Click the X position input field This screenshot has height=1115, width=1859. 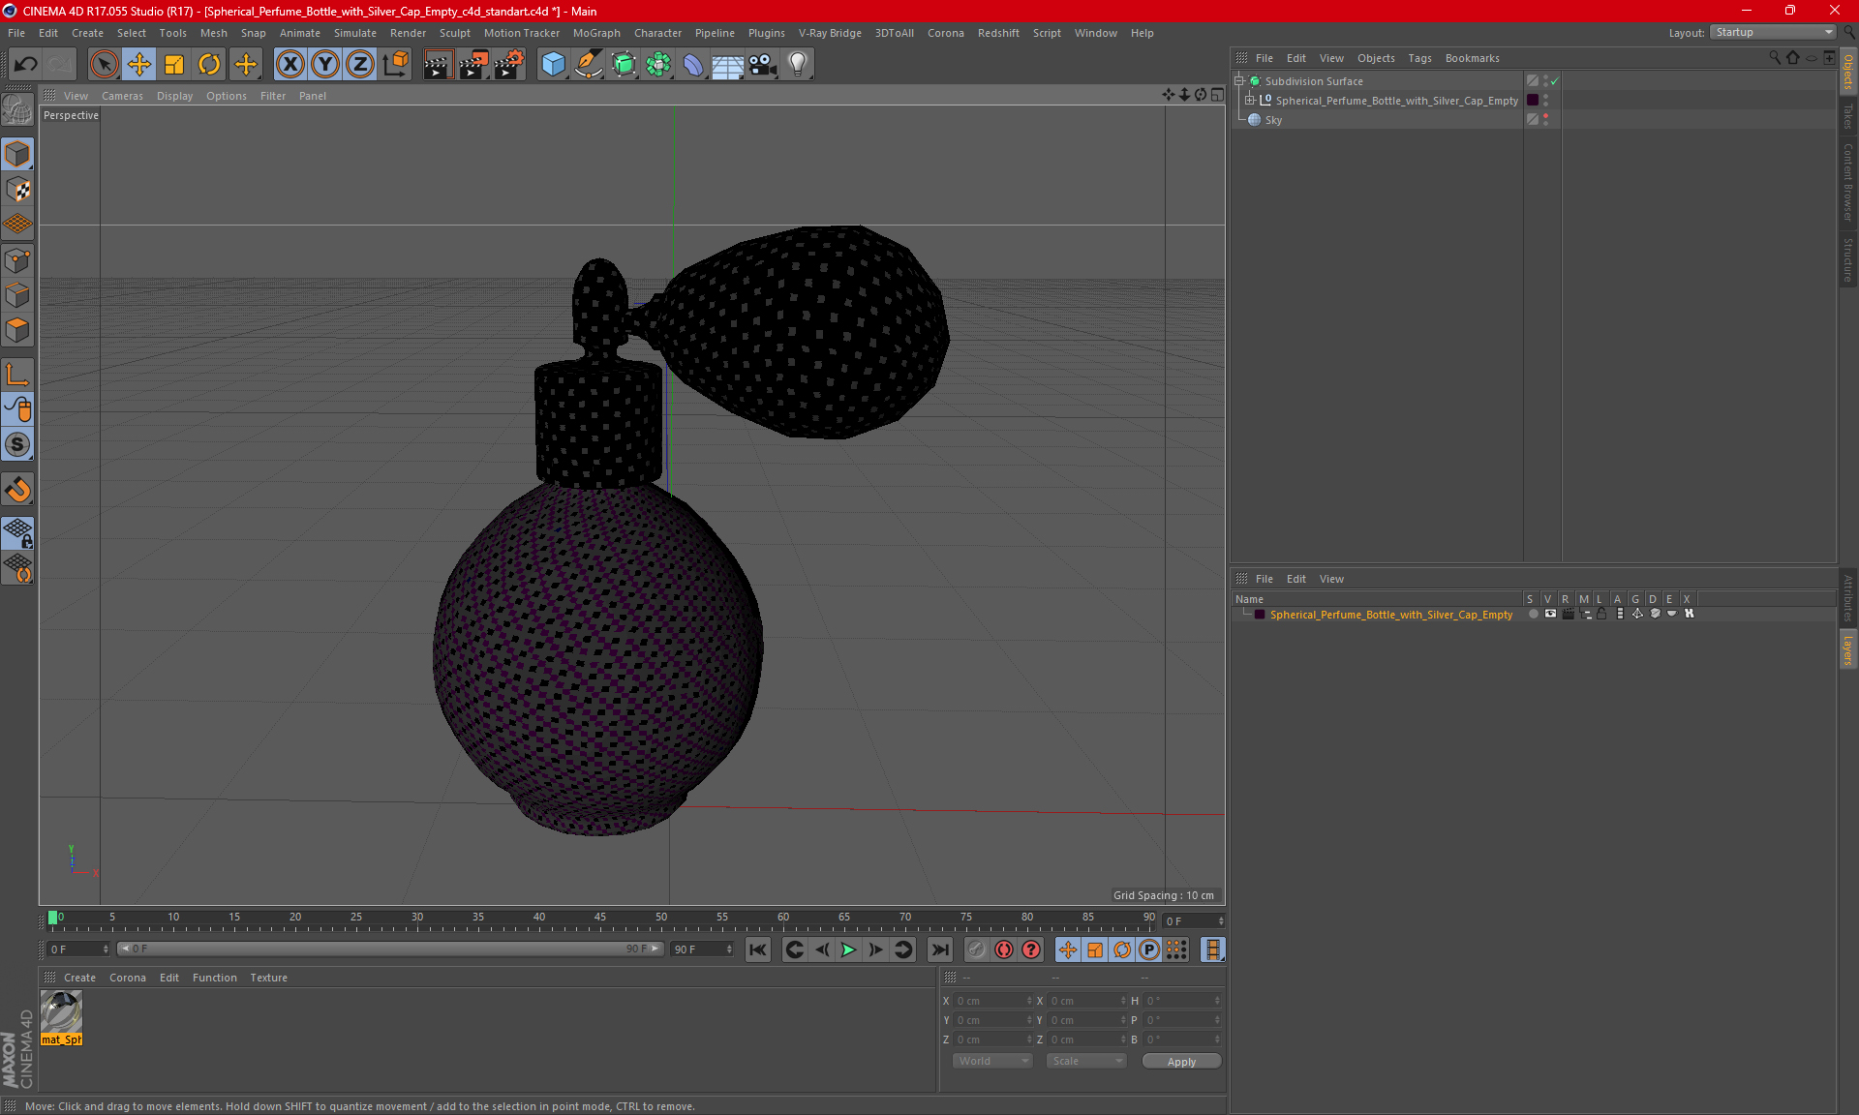click(993, 1001)
